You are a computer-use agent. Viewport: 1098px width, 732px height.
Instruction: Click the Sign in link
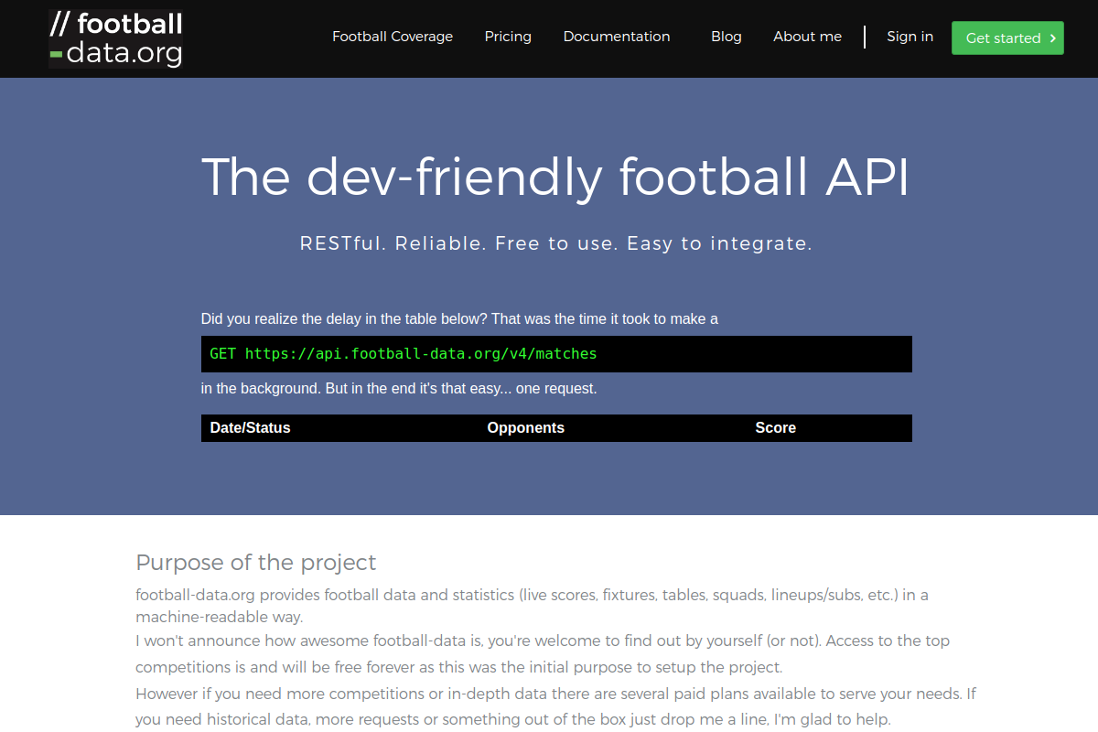tap(910, 37)
